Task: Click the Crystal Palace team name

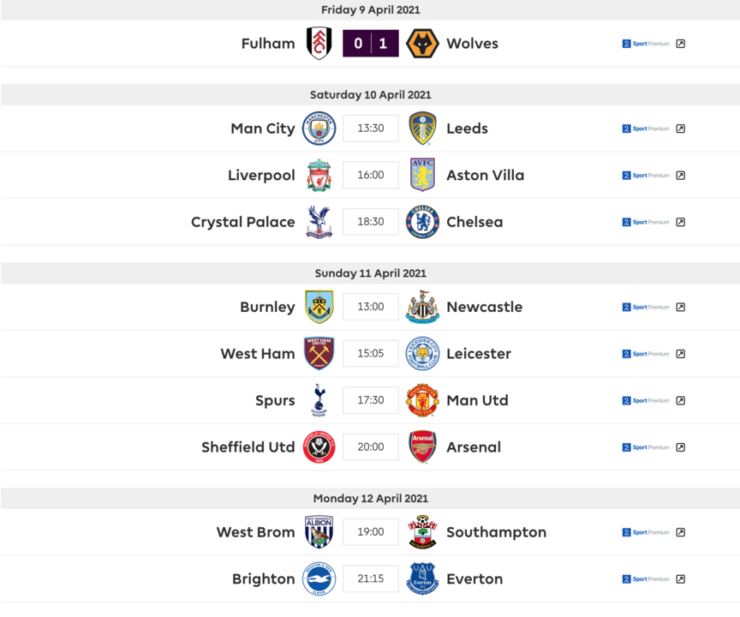Action: [242, 222]
